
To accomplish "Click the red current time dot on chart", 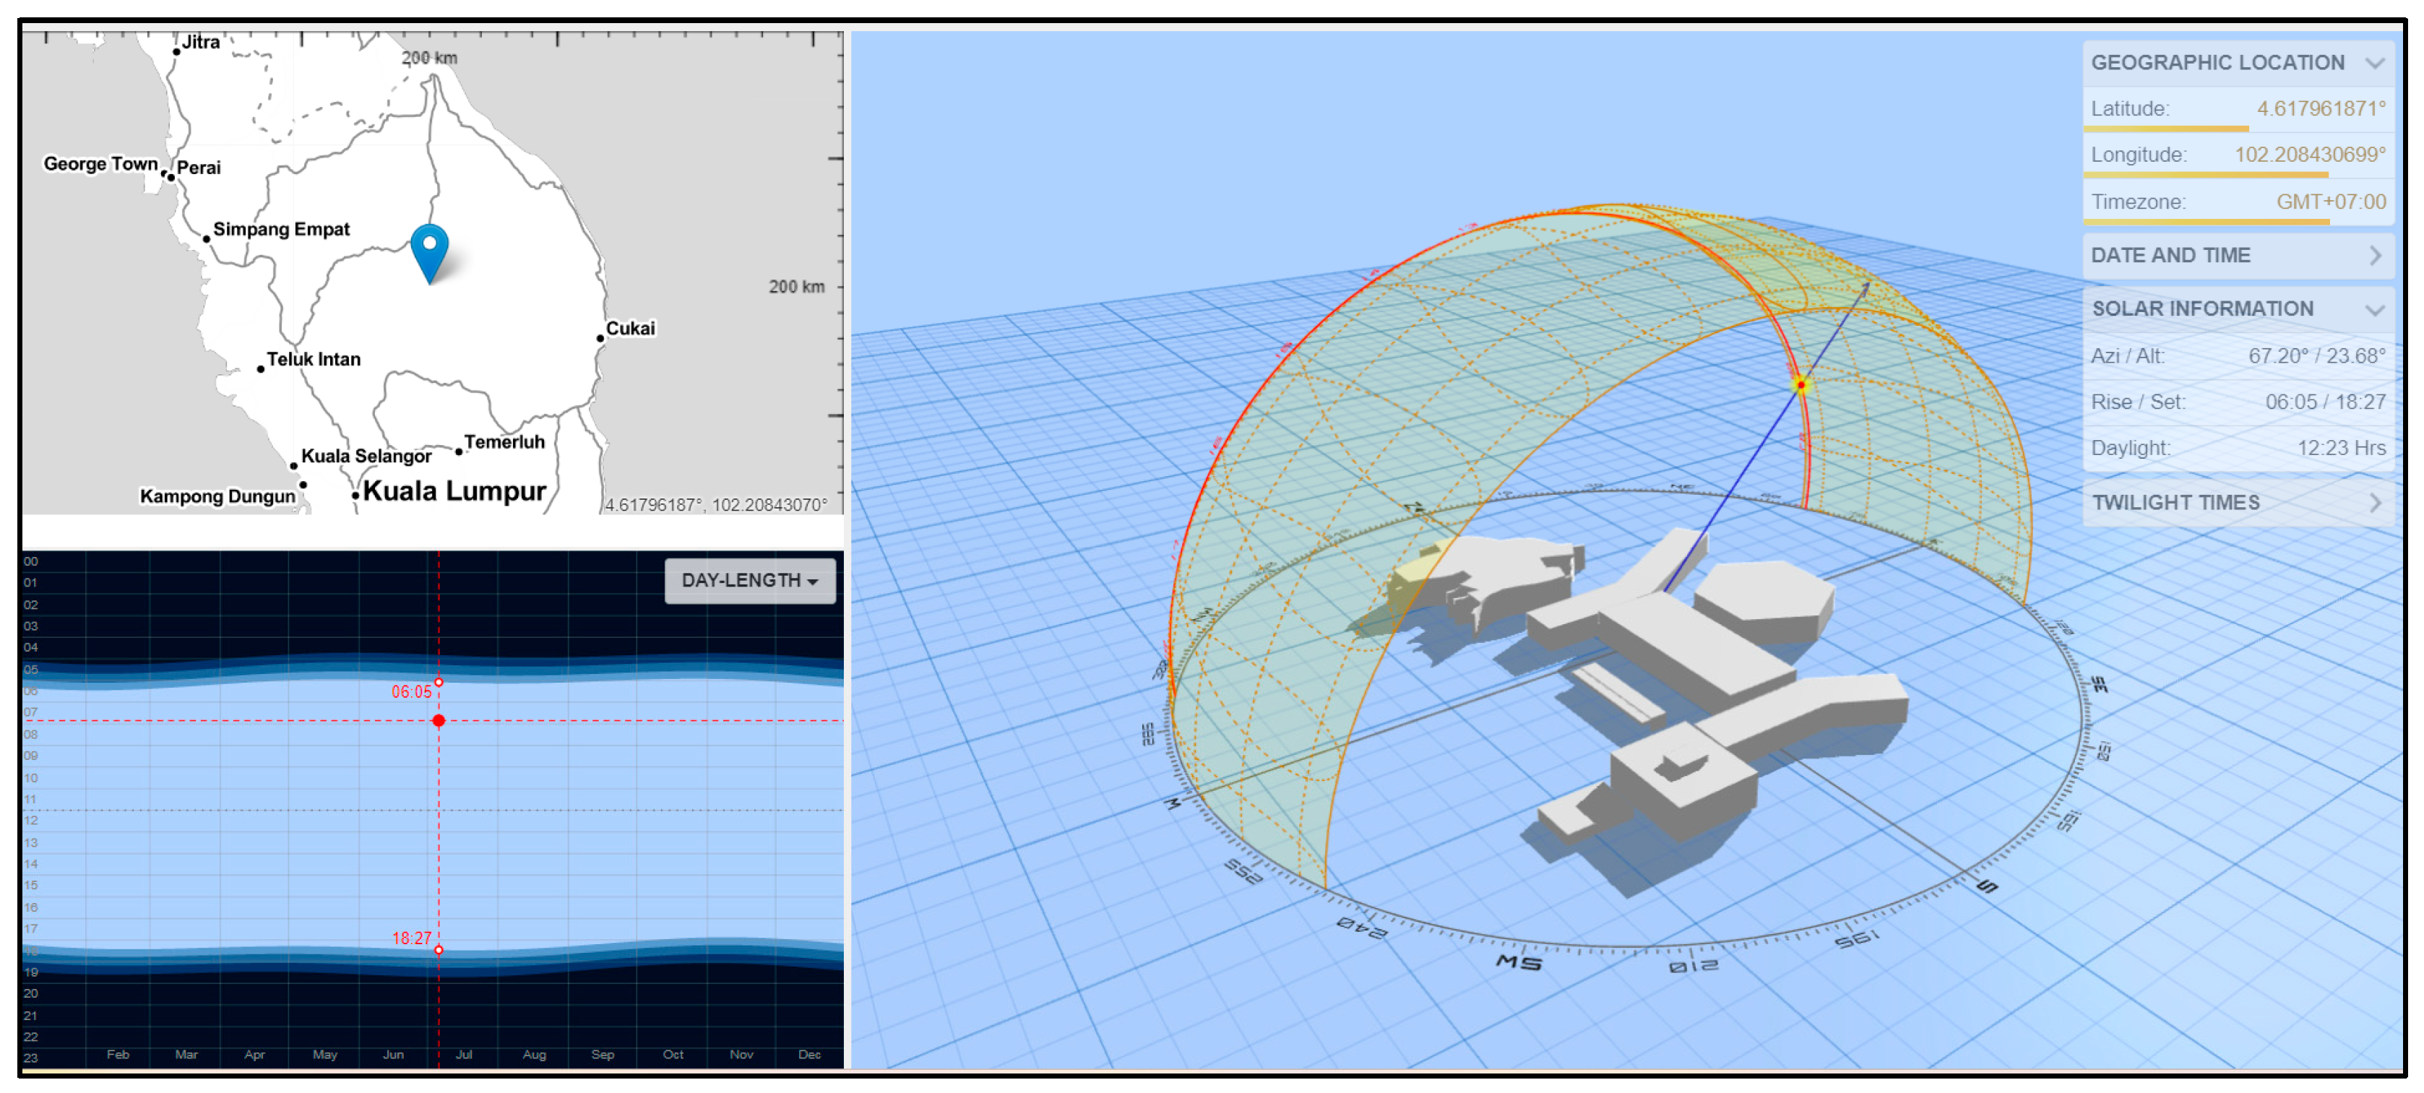I will 439,720.
